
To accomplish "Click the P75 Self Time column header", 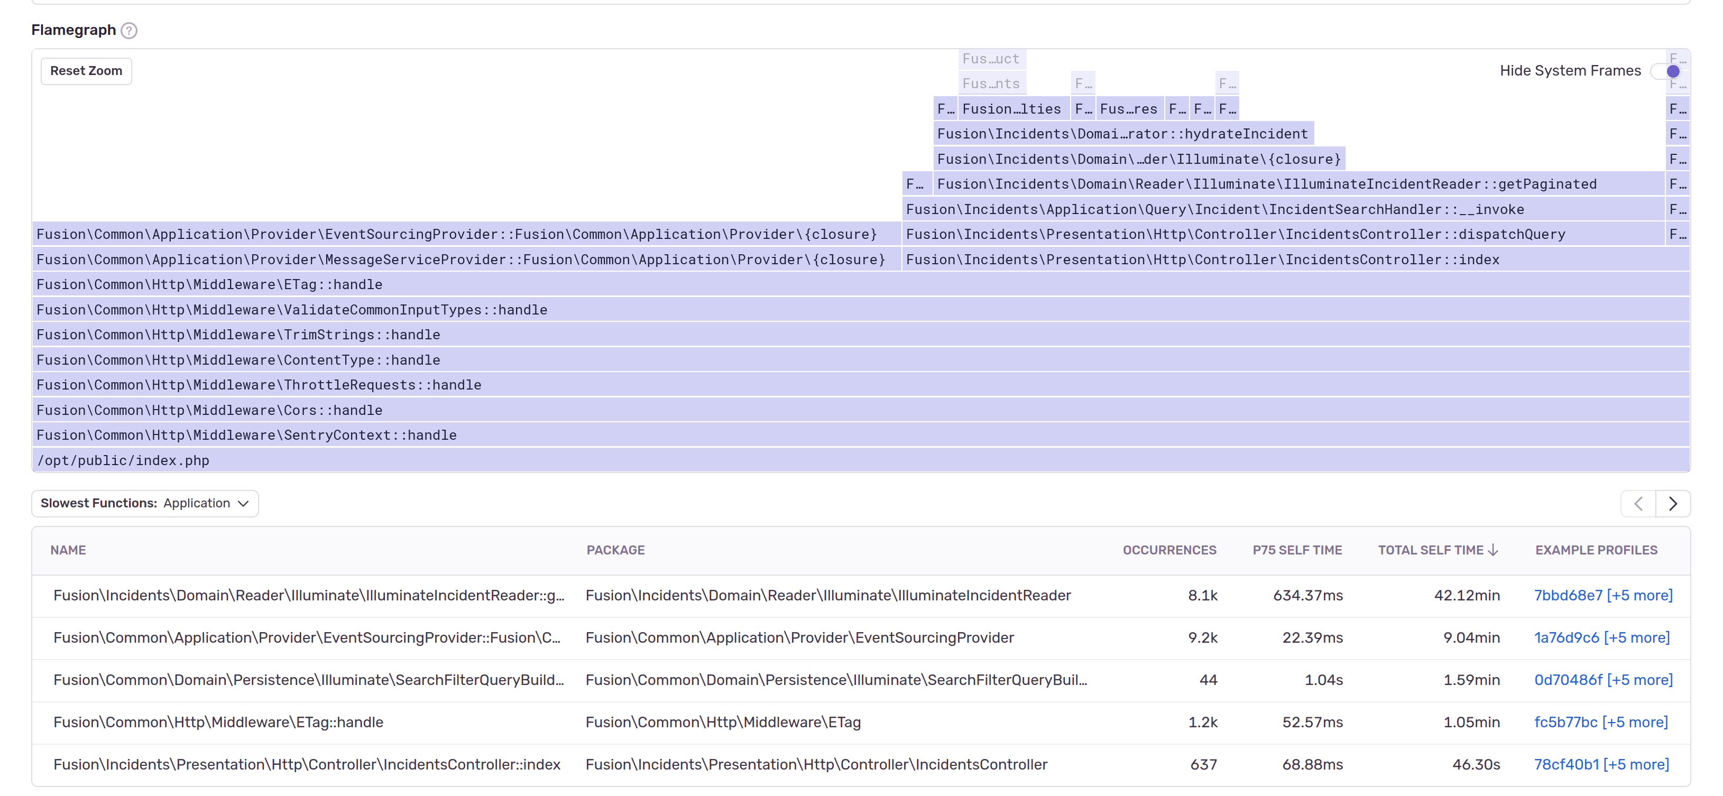I will tap(1296, 550).
